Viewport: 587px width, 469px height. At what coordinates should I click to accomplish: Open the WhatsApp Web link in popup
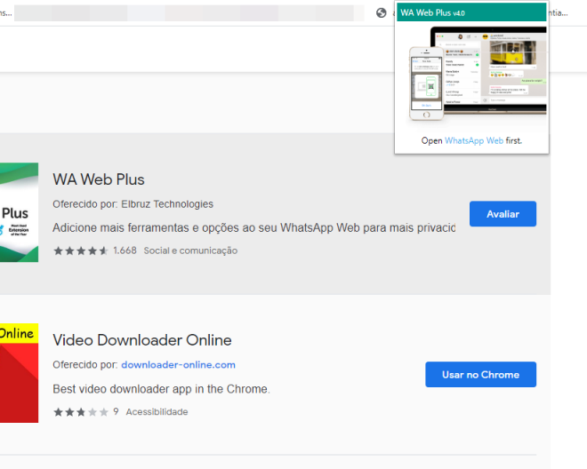click(x=474, y=140)
